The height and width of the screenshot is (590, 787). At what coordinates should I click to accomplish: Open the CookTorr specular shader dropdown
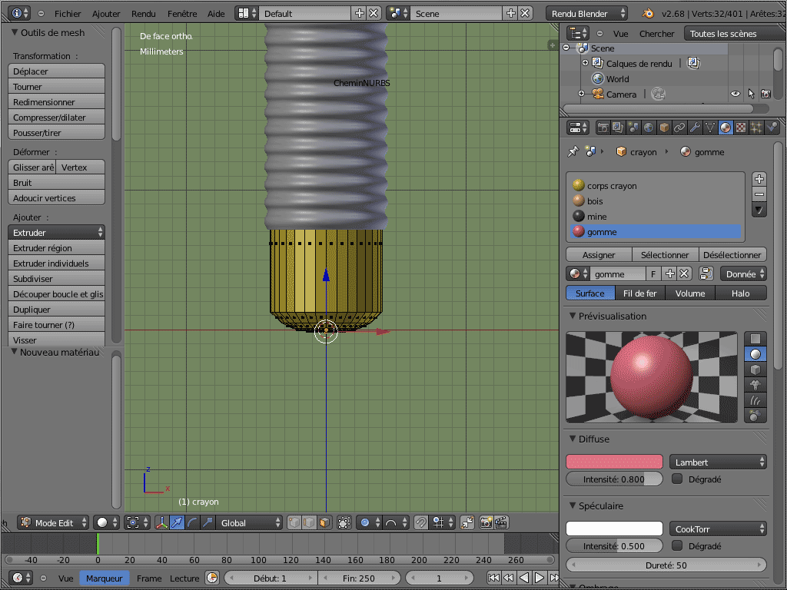pyautogui.click(x=719, y=529)
